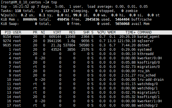Click the VIRT column header
Viewport: 172px width, 108px height.
(x=57, y=32)
